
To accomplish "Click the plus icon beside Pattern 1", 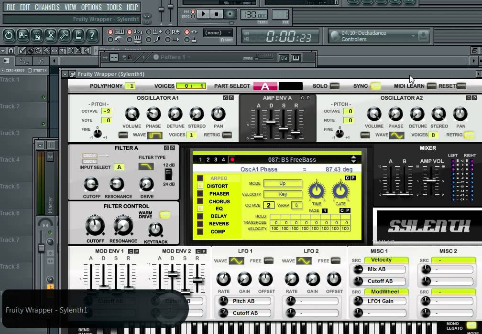I will click(x=156, y=57).
